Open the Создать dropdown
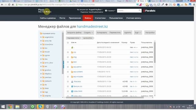196x110 pixels. tap(89, 33)
